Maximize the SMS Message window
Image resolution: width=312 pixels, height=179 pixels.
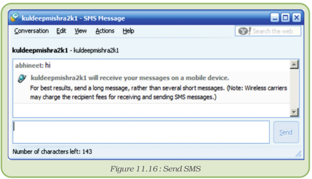pos(286,18)
